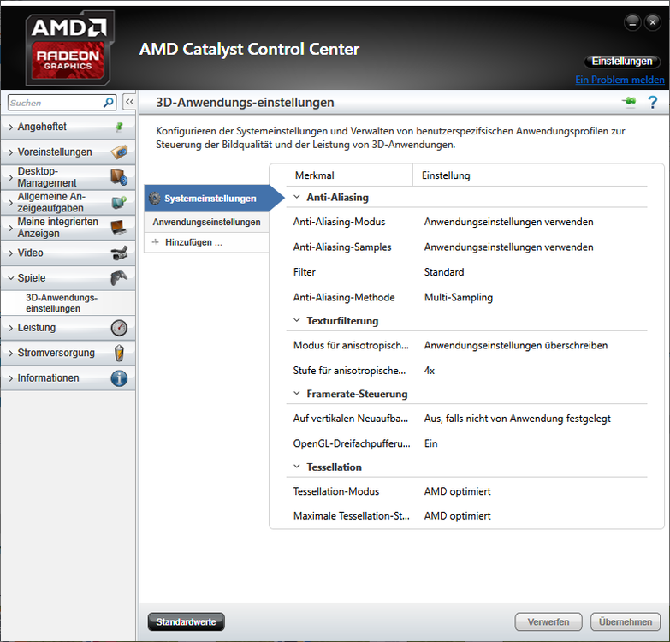
Task: Change the Anti-Aliasing-Samples setting value
Action: coord(508,247)
